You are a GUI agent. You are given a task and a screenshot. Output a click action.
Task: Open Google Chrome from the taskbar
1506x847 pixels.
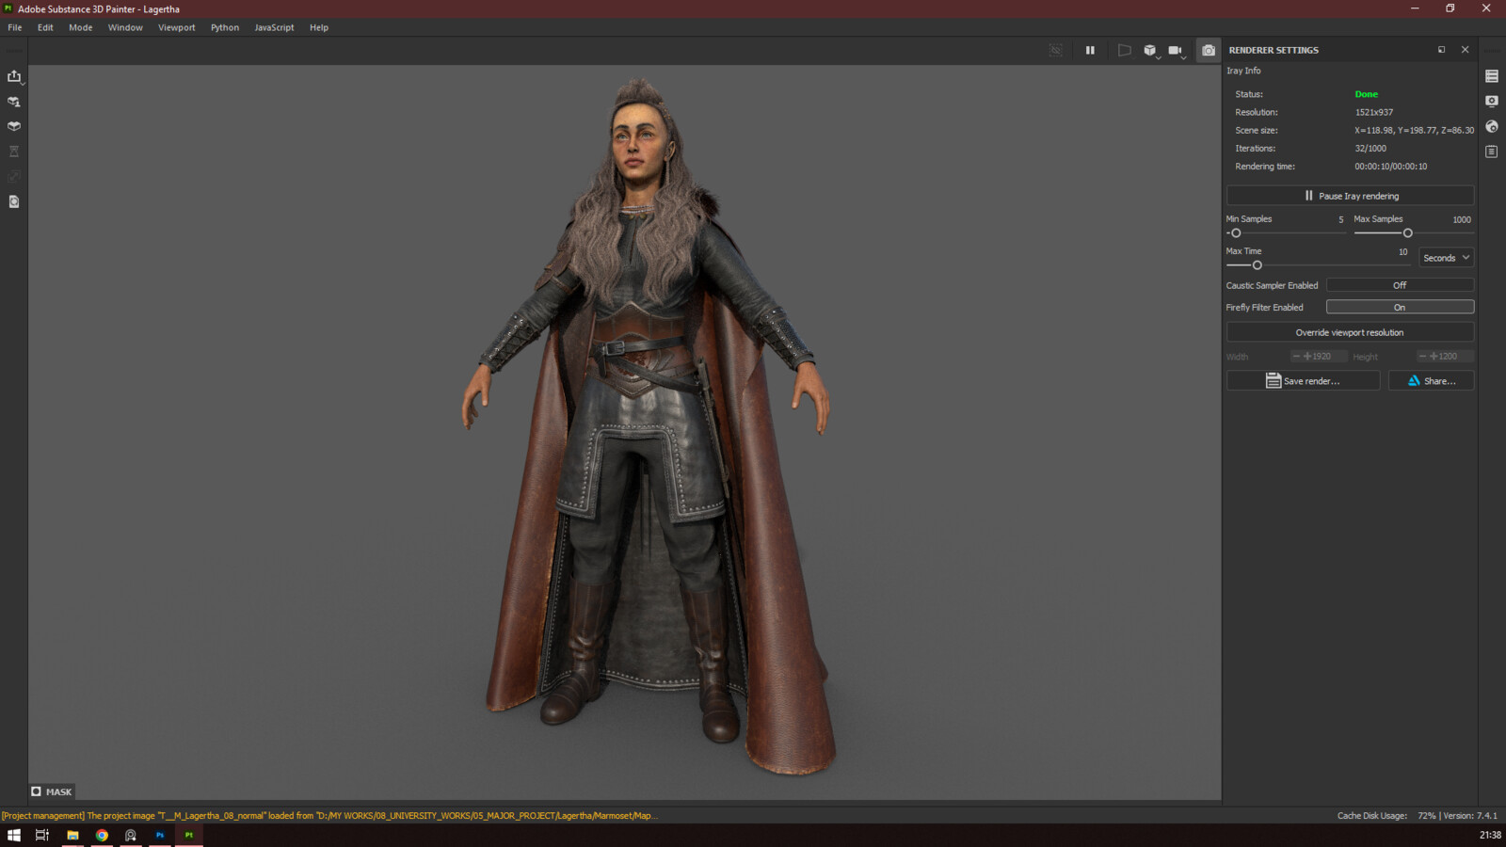(102, 835)
